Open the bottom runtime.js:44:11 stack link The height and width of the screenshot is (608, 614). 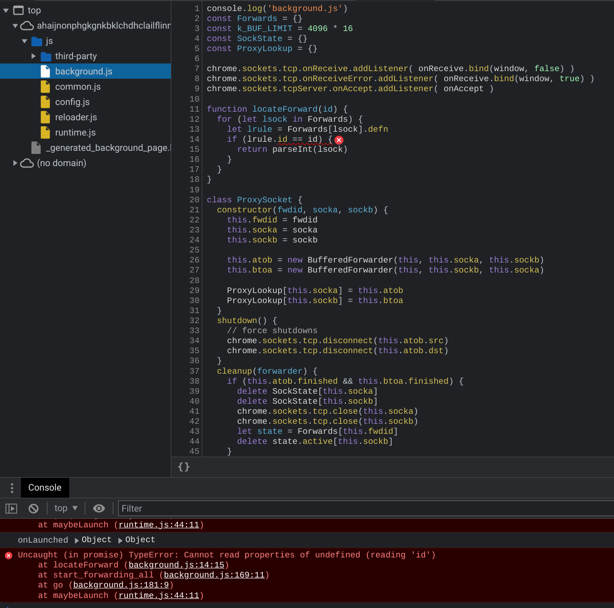pos(159,596)
